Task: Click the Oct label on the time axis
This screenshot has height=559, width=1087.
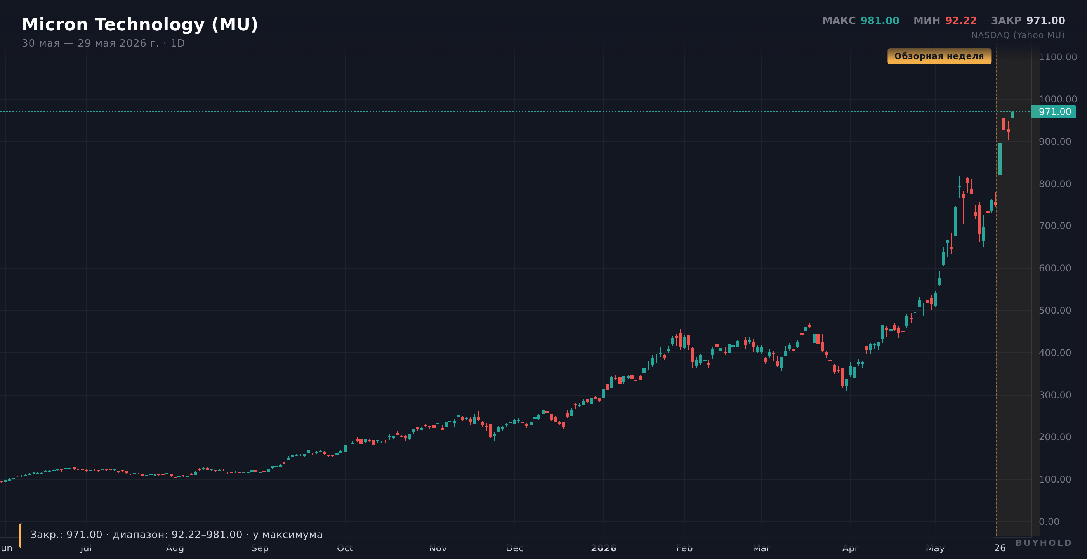Action: [x=345, y=548]
